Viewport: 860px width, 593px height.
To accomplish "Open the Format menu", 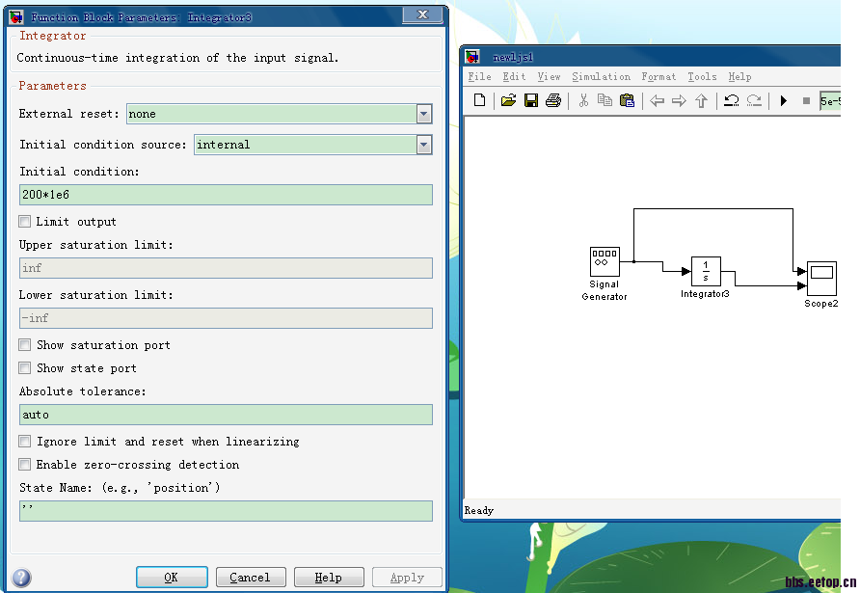I will (x=658, y=77).
